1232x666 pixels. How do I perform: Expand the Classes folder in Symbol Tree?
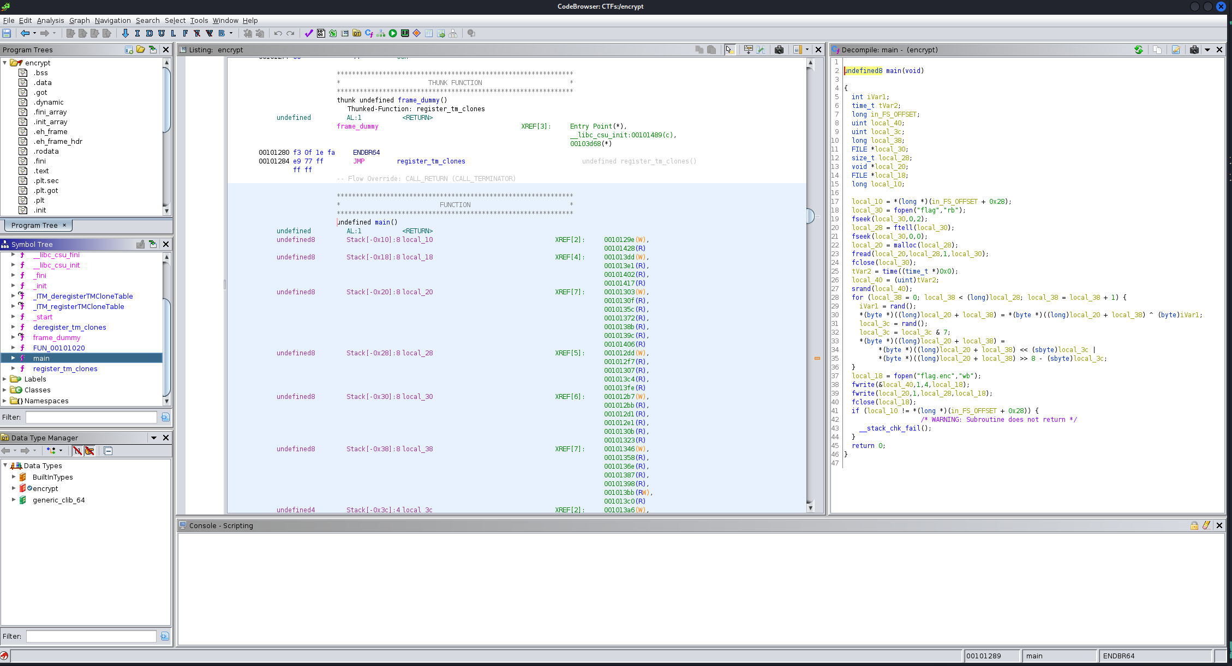tap(5, 390)
